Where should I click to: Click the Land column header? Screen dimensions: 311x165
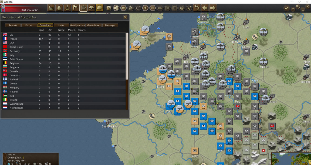click(x=42, y=30)
